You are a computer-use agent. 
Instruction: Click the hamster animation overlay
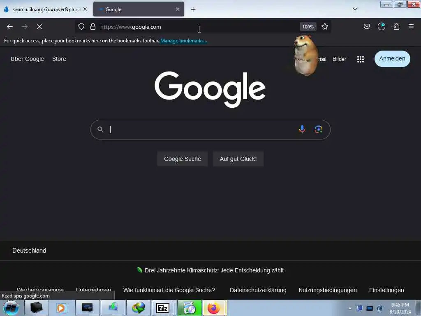coord(305,56)
